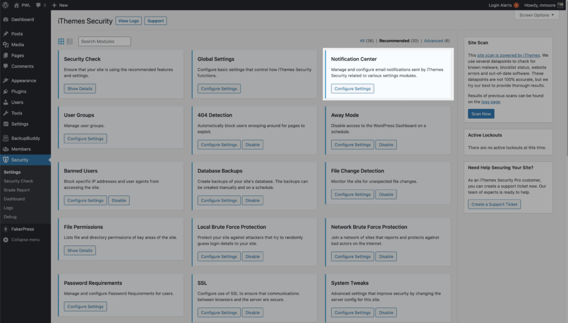Configure Settings for Notification Center
The image size is (568, 323).
point(352,88)
